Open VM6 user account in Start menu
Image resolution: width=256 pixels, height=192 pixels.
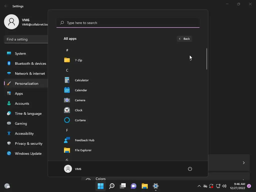click(73, 169)
